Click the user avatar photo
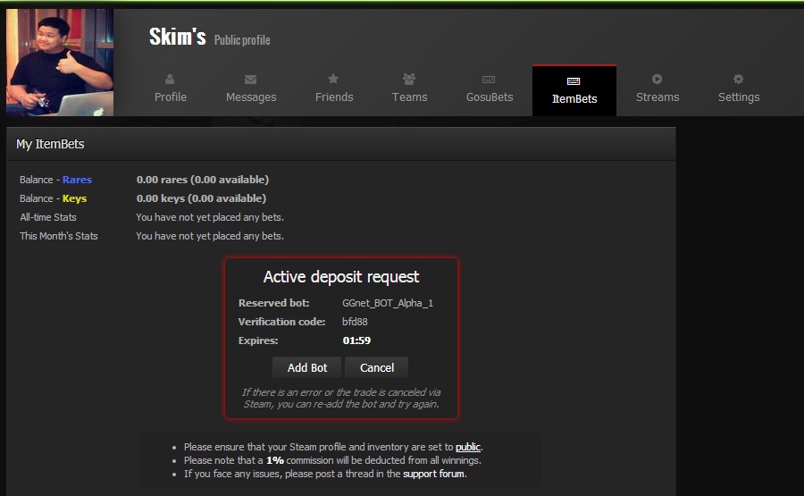 [x=60, y=63]
